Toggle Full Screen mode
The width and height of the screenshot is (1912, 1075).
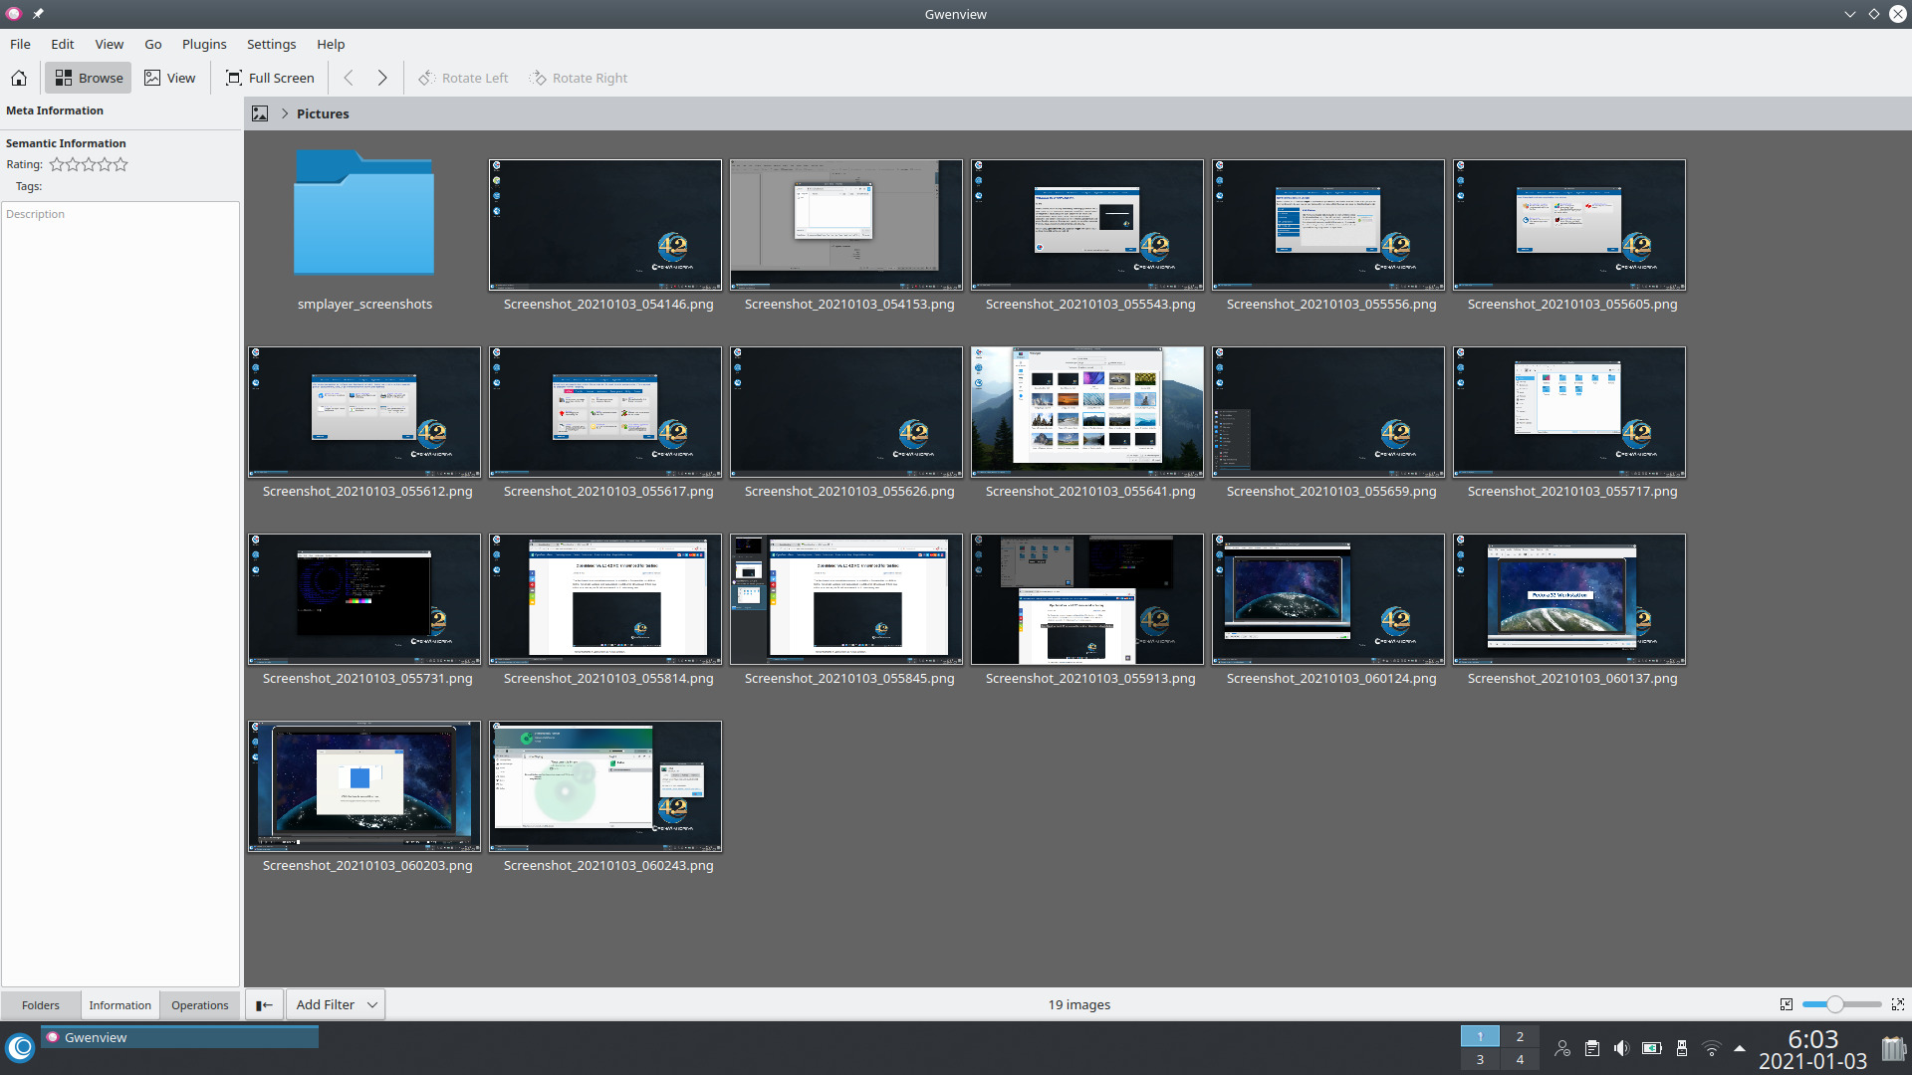coord(270,78)
